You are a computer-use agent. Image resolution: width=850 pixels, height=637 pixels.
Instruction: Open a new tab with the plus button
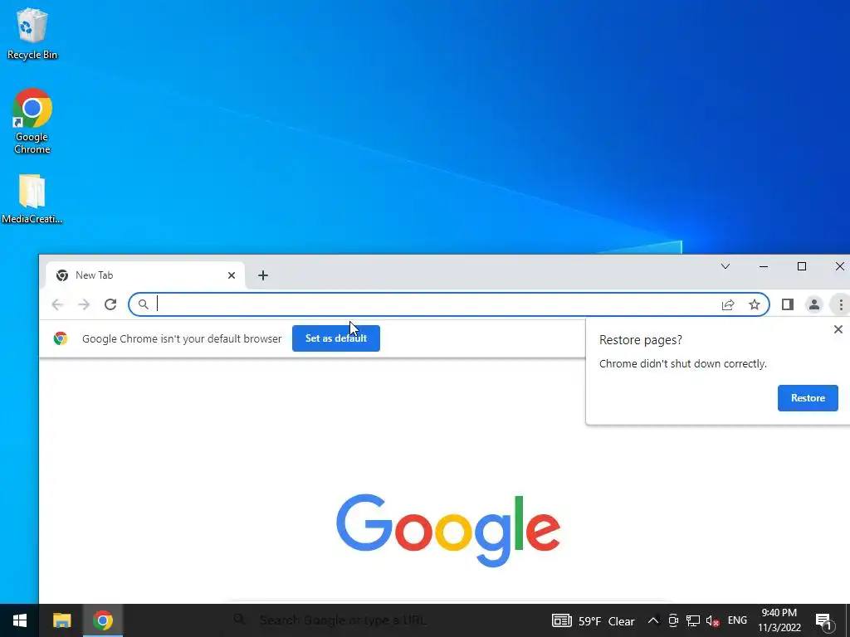click(263, 275)
